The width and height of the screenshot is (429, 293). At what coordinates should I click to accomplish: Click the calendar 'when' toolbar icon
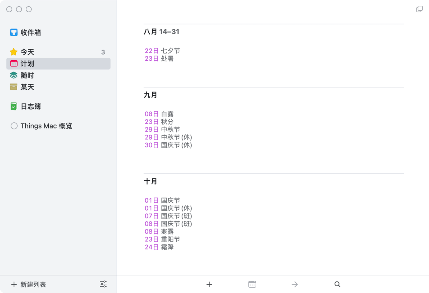pos(252,284)
